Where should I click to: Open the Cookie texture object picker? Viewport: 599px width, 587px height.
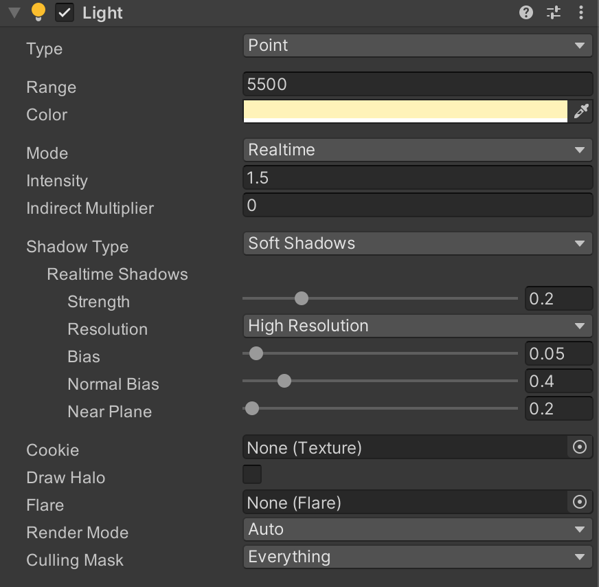pos(580,447)
